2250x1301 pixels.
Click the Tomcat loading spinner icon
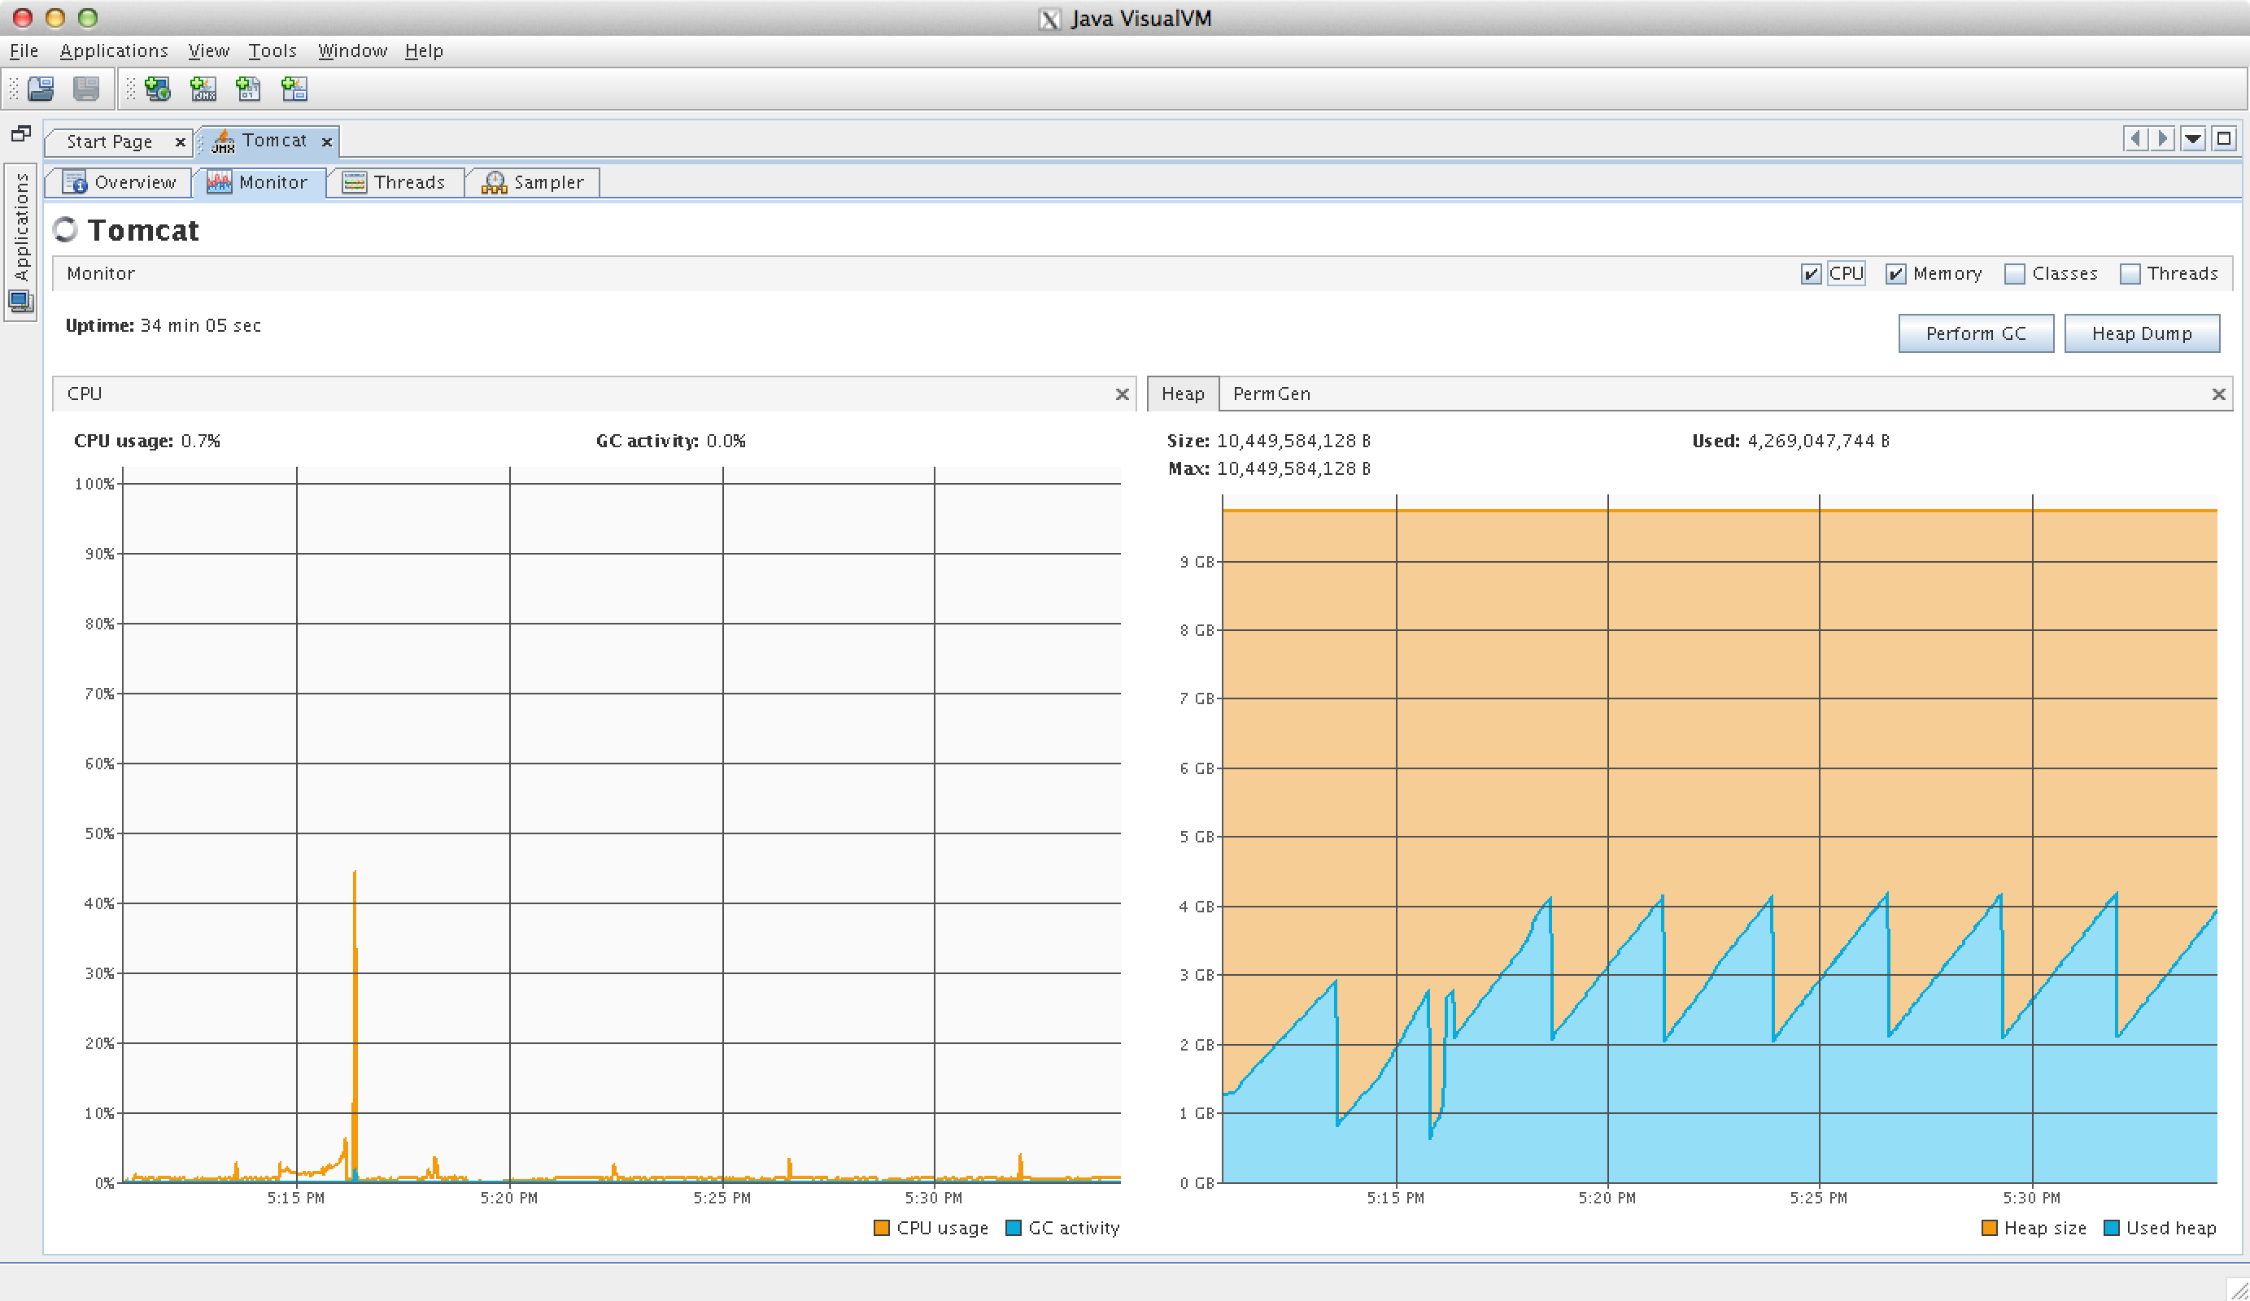tap(65, 229)
